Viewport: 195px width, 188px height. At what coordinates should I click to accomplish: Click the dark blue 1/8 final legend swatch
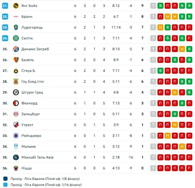coord(6,179)
